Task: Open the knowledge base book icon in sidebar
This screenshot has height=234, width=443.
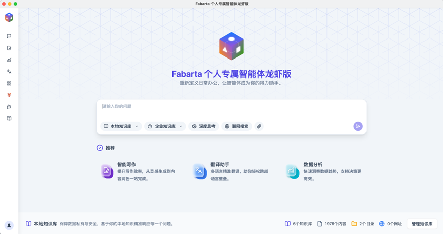Action: click(9, 119)
